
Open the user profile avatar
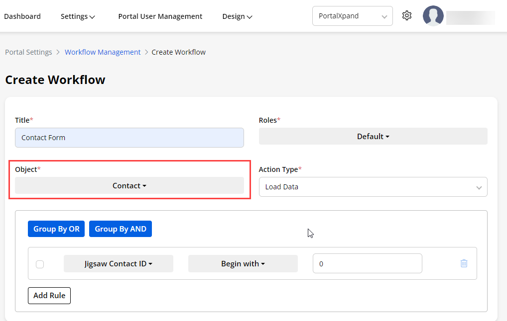(433, 16)
